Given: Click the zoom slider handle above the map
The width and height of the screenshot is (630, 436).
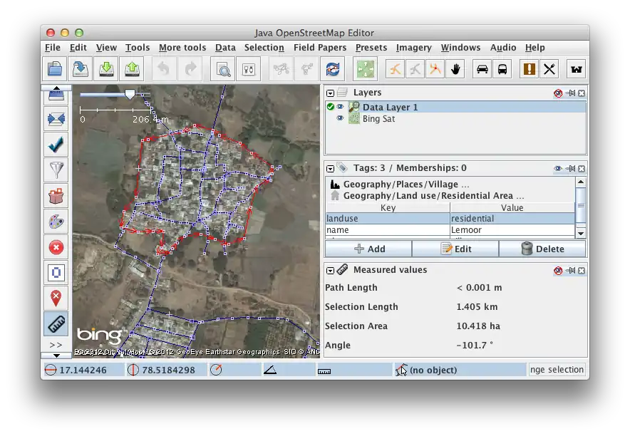Looking at the screenshot, I should 130,93.
